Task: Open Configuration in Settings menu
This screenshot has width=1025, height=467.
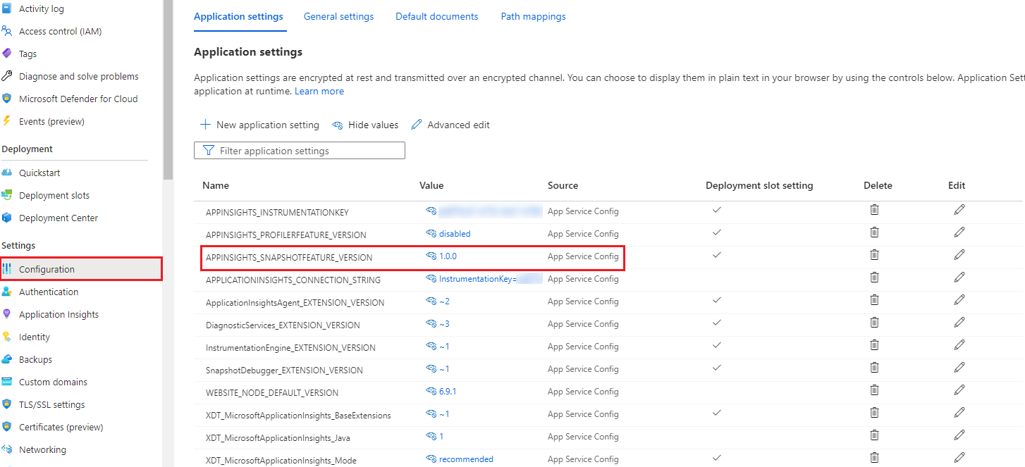Action: pos(47,270)
